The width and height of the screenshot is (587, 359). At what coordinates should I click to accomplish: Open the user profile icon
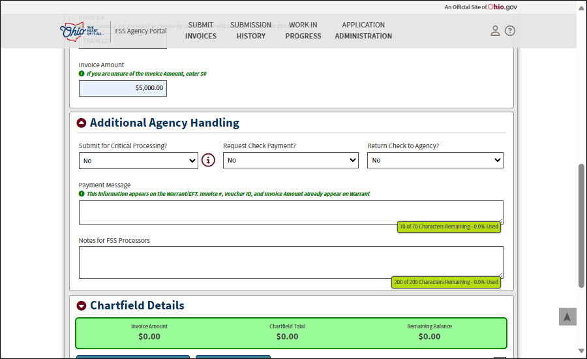(495, 31)
